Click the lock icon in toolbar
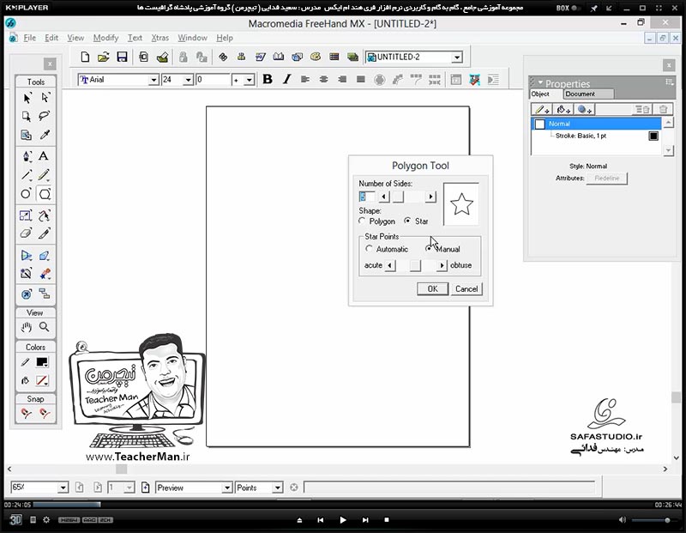The height and width of the screenshot is (533, 686). 183,57
